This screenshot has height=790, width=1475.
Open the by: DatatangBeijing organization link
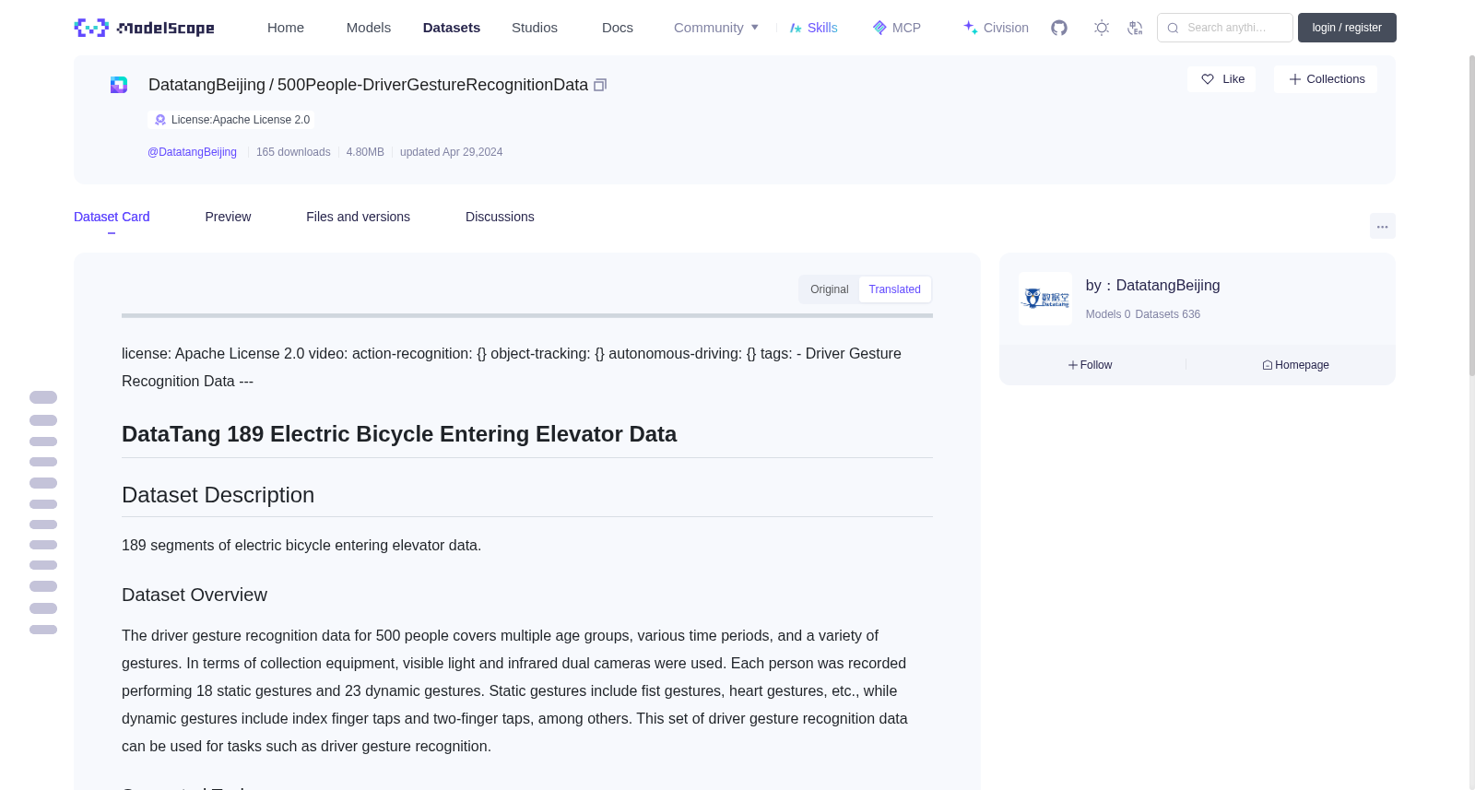[1152, 286]
